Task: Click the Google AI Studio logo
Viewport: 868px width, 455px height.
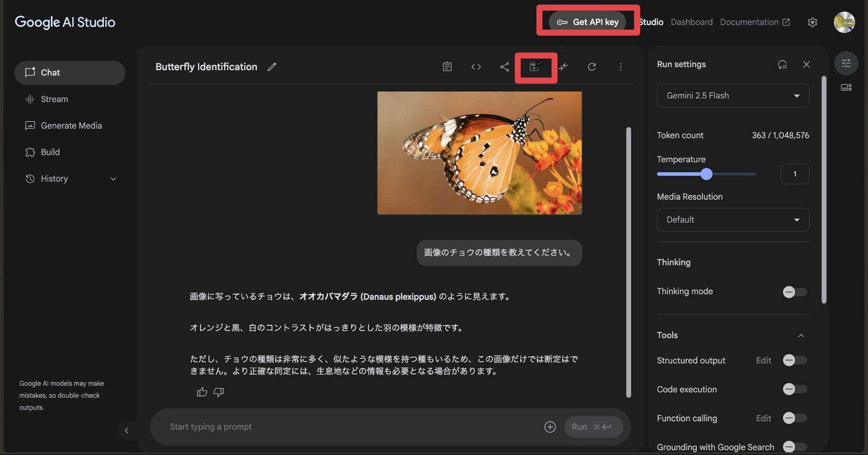Action: [x=65, y=22]
